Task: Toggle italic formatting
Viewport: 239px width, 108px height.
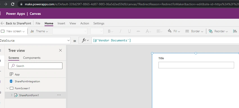Action: 120,31
